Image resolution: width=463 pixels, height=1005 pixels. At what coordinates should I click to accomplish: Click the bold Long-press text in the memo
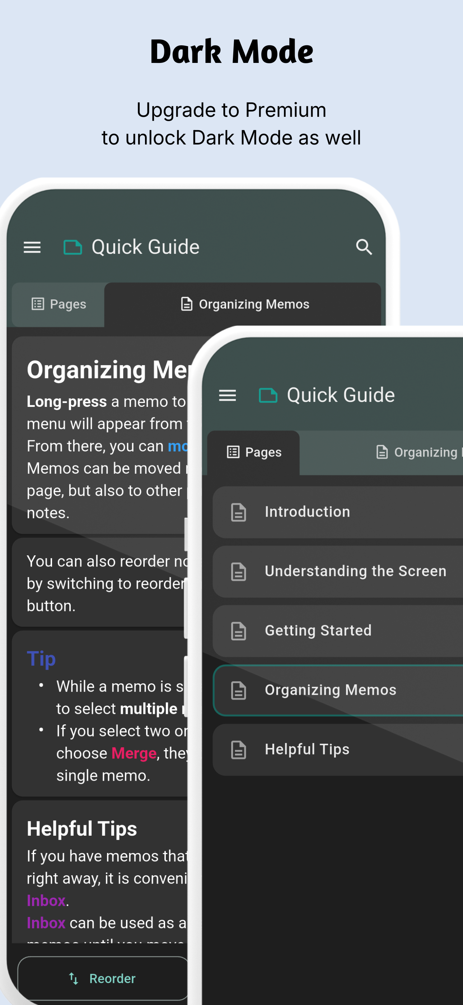pyautogui.click(x=67, y=402)
